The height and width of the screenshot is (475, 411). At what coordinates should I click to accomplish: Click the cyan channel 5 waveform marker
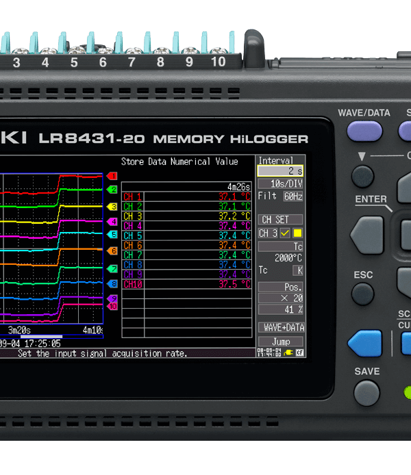tap(112, 235)
